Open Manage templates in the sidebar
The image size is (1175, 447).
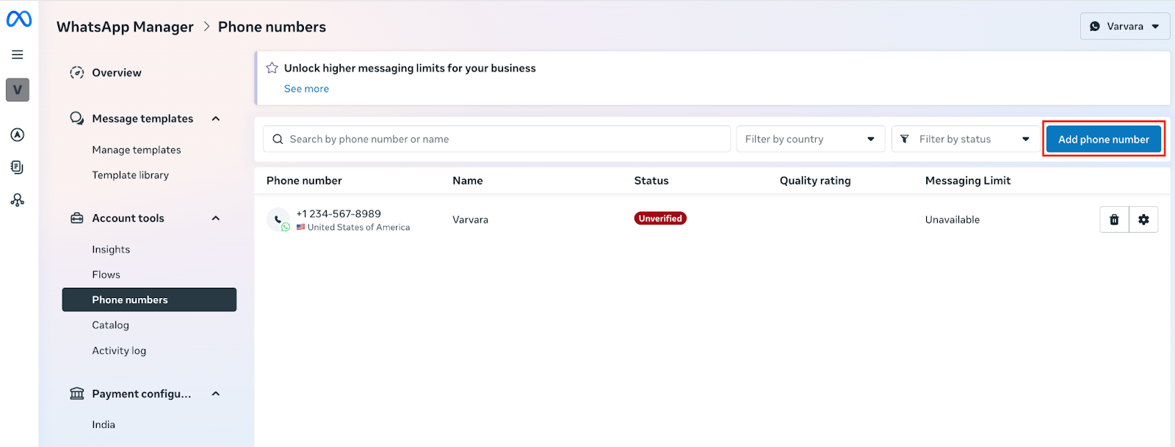coord(137,150)
